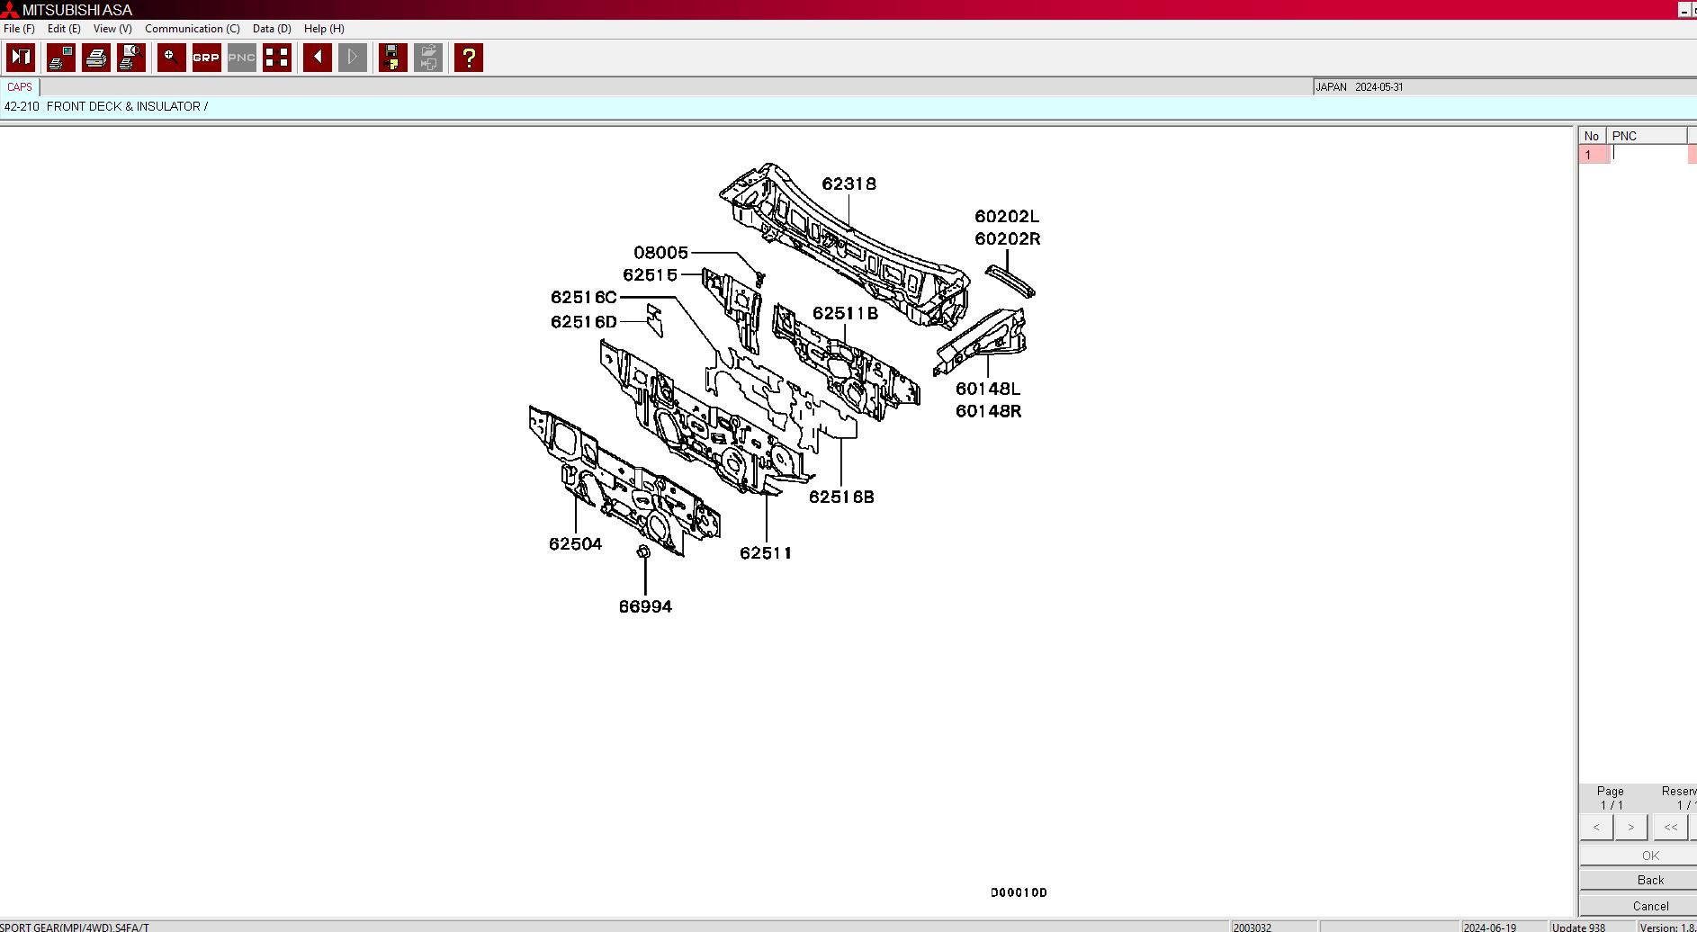The height and width of the screenshot is (932, 1697).
Task: Open help with the question mark icon
Action: coord(468,58)
